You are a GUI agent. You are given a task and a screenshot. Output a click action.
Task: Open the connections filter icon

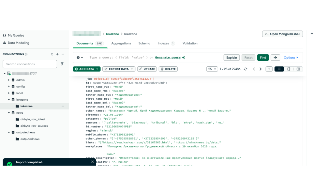pyautogui.click(x=62, y=64)
